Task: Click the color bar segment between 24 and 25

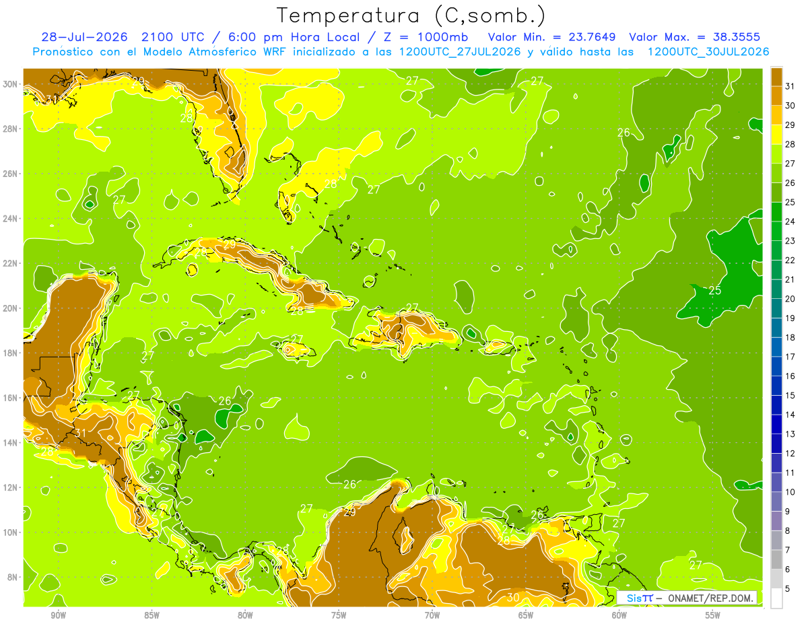Action: 776,211
